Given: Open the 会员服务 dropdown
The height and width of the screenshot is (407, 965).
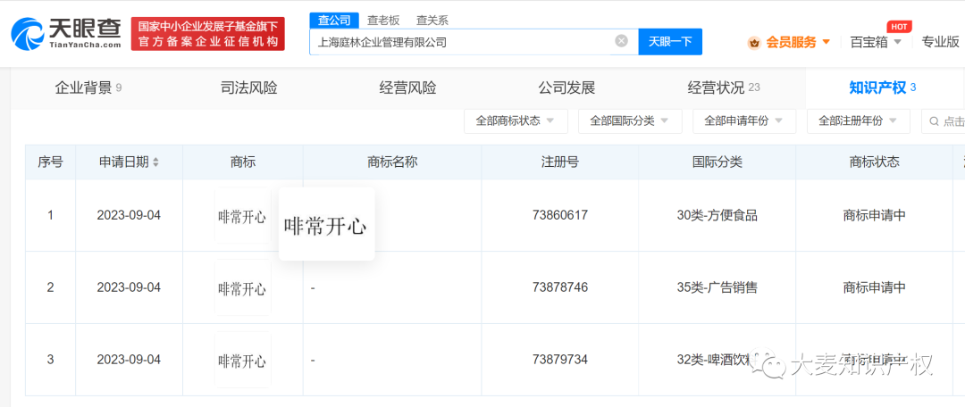Looking at the screenshot, I should [x=789, y=43].
